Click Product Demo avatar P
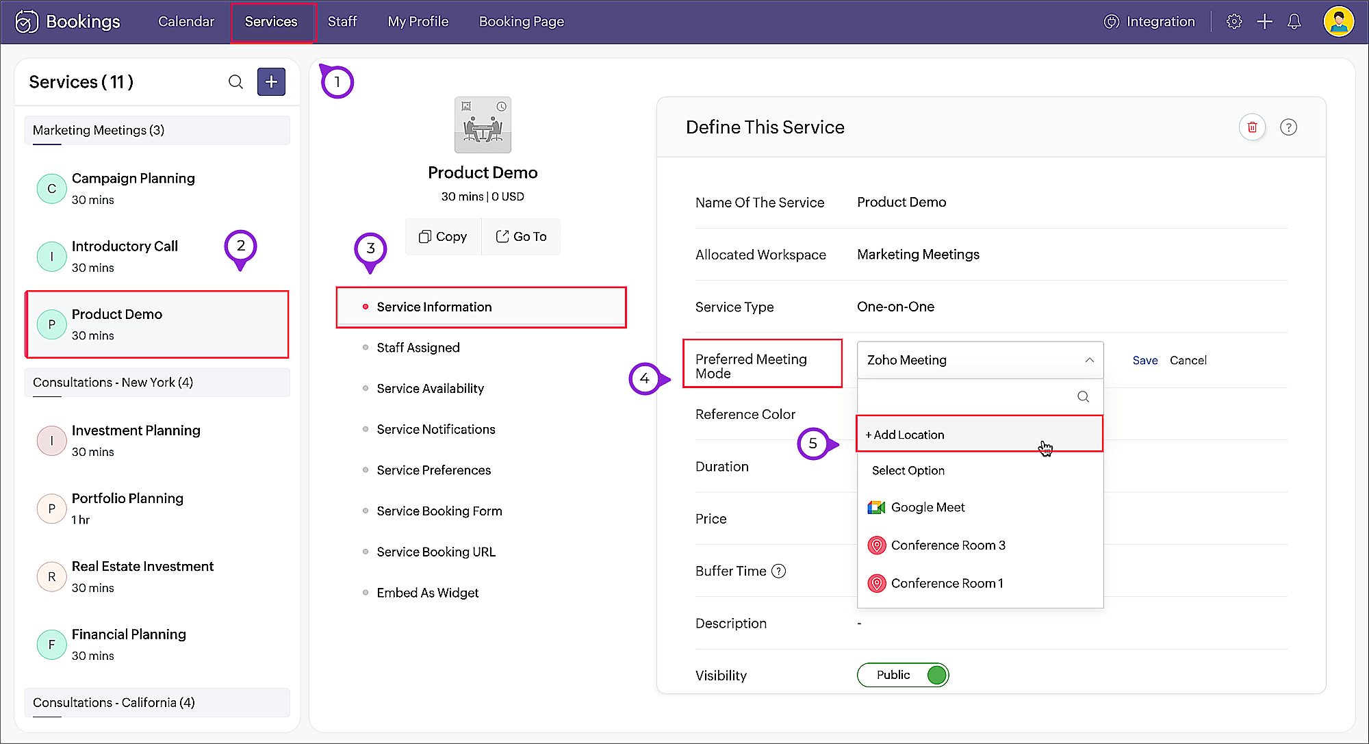1369x744 pixels. pyautogui.click(x=51, y=324)
